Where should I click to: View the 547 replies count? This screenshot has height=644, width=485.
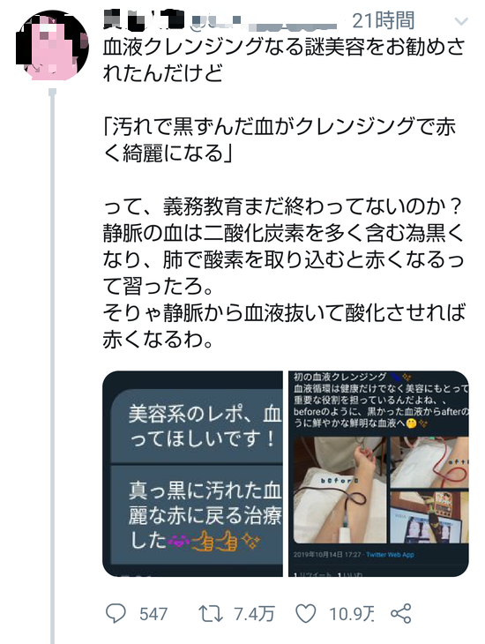pos(153,614)
